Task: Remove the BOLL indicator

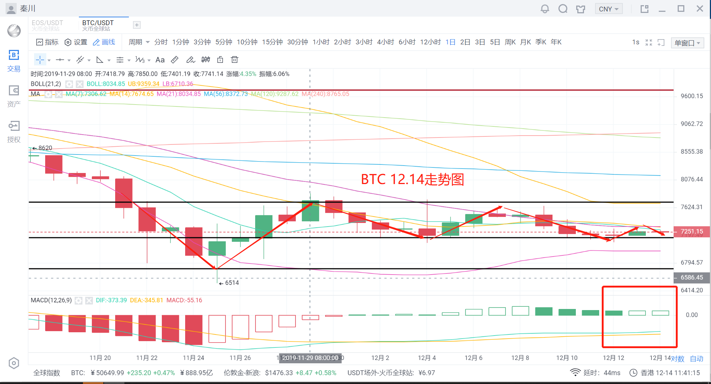Action: (80, 84)
